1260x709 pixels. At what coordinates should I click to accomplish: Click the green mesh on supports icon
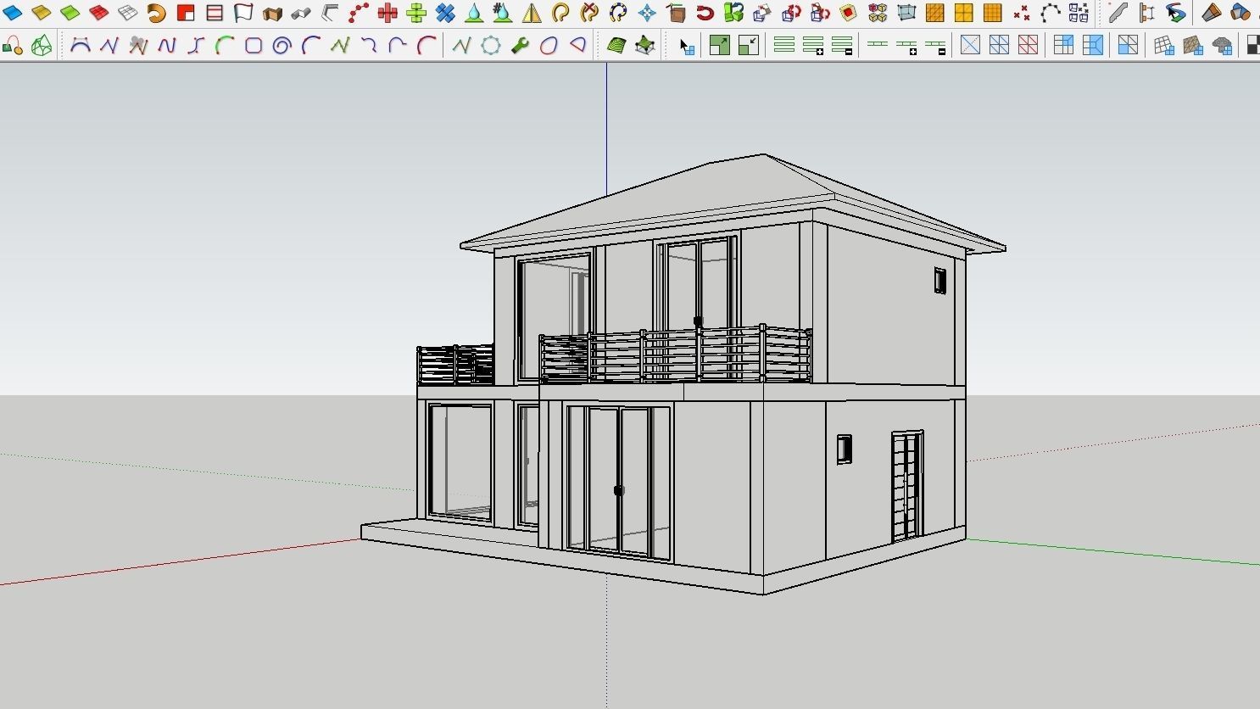(645, 46)
